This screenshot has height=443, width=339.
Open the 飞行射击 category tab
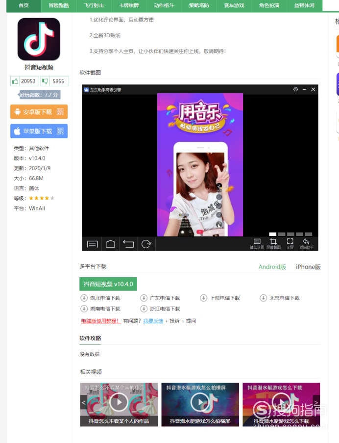(x=94, y=5)
